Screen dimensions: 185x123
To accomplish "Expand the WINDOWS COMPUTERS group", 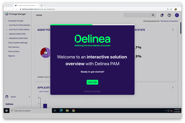I will [x=7, y=38].
